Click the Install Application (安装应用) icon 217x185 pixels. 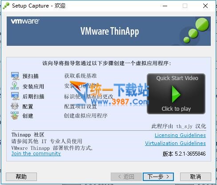(15, 85)
